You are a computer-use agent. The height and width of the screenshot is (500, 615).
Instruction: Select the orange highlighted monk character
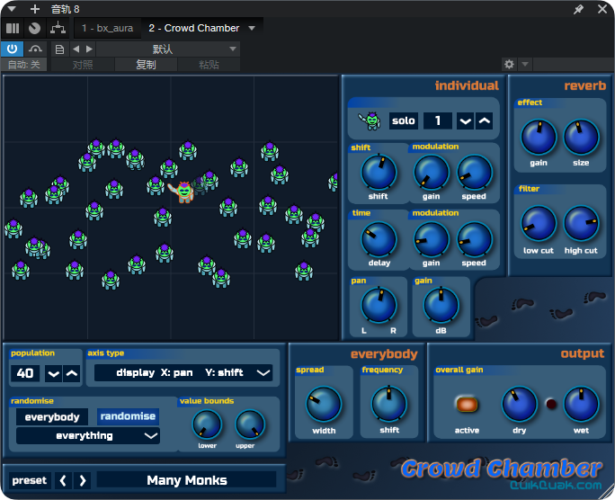click(x=183, y=192)
